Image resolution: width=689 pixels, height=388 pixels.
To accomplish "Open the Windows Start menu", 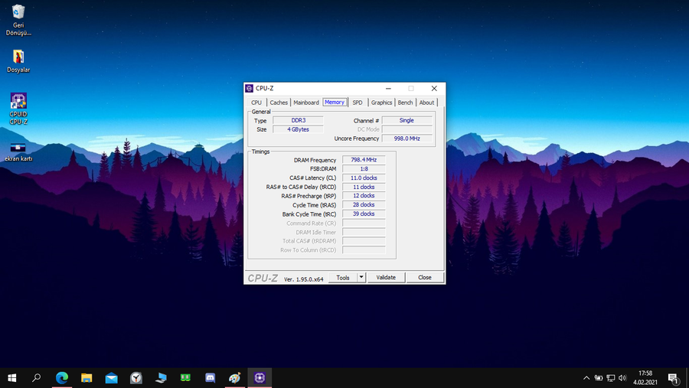I will (x=11, y=378).
